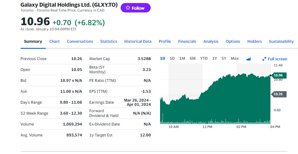
Task: Click the large 10.96 price quote
Action: (x=35, y=22)
